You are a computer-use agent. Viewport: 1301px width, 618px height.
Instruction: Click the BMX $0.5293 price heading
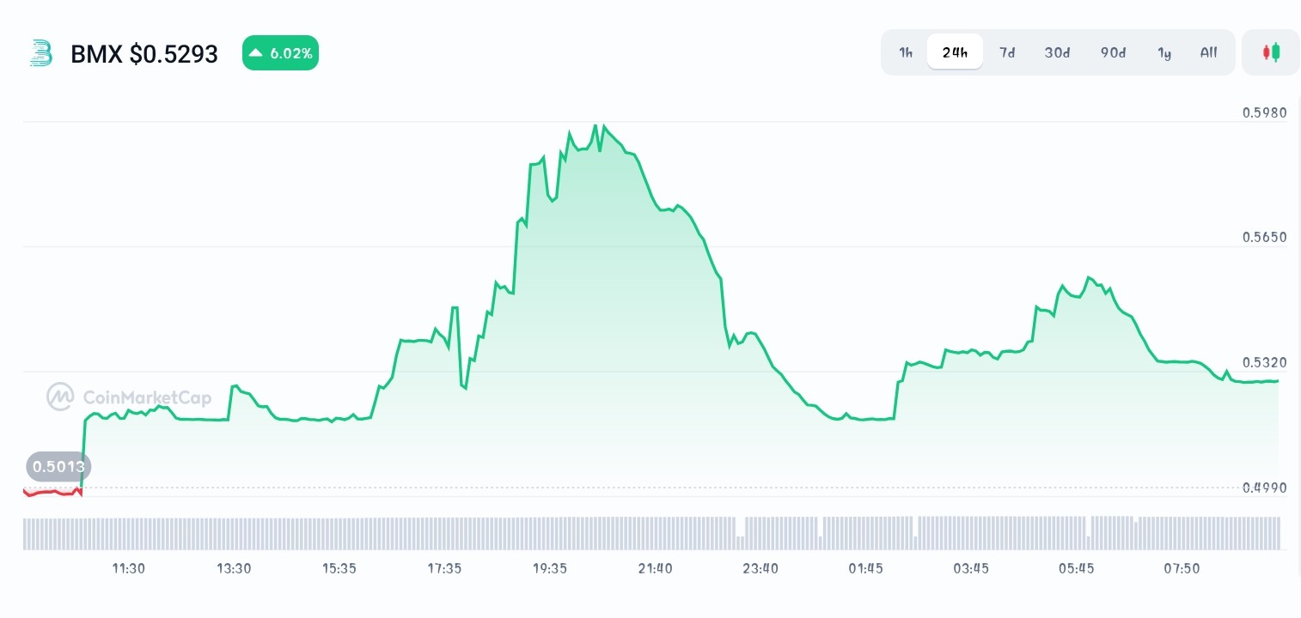pyautogui.click(x=144, y=54)
